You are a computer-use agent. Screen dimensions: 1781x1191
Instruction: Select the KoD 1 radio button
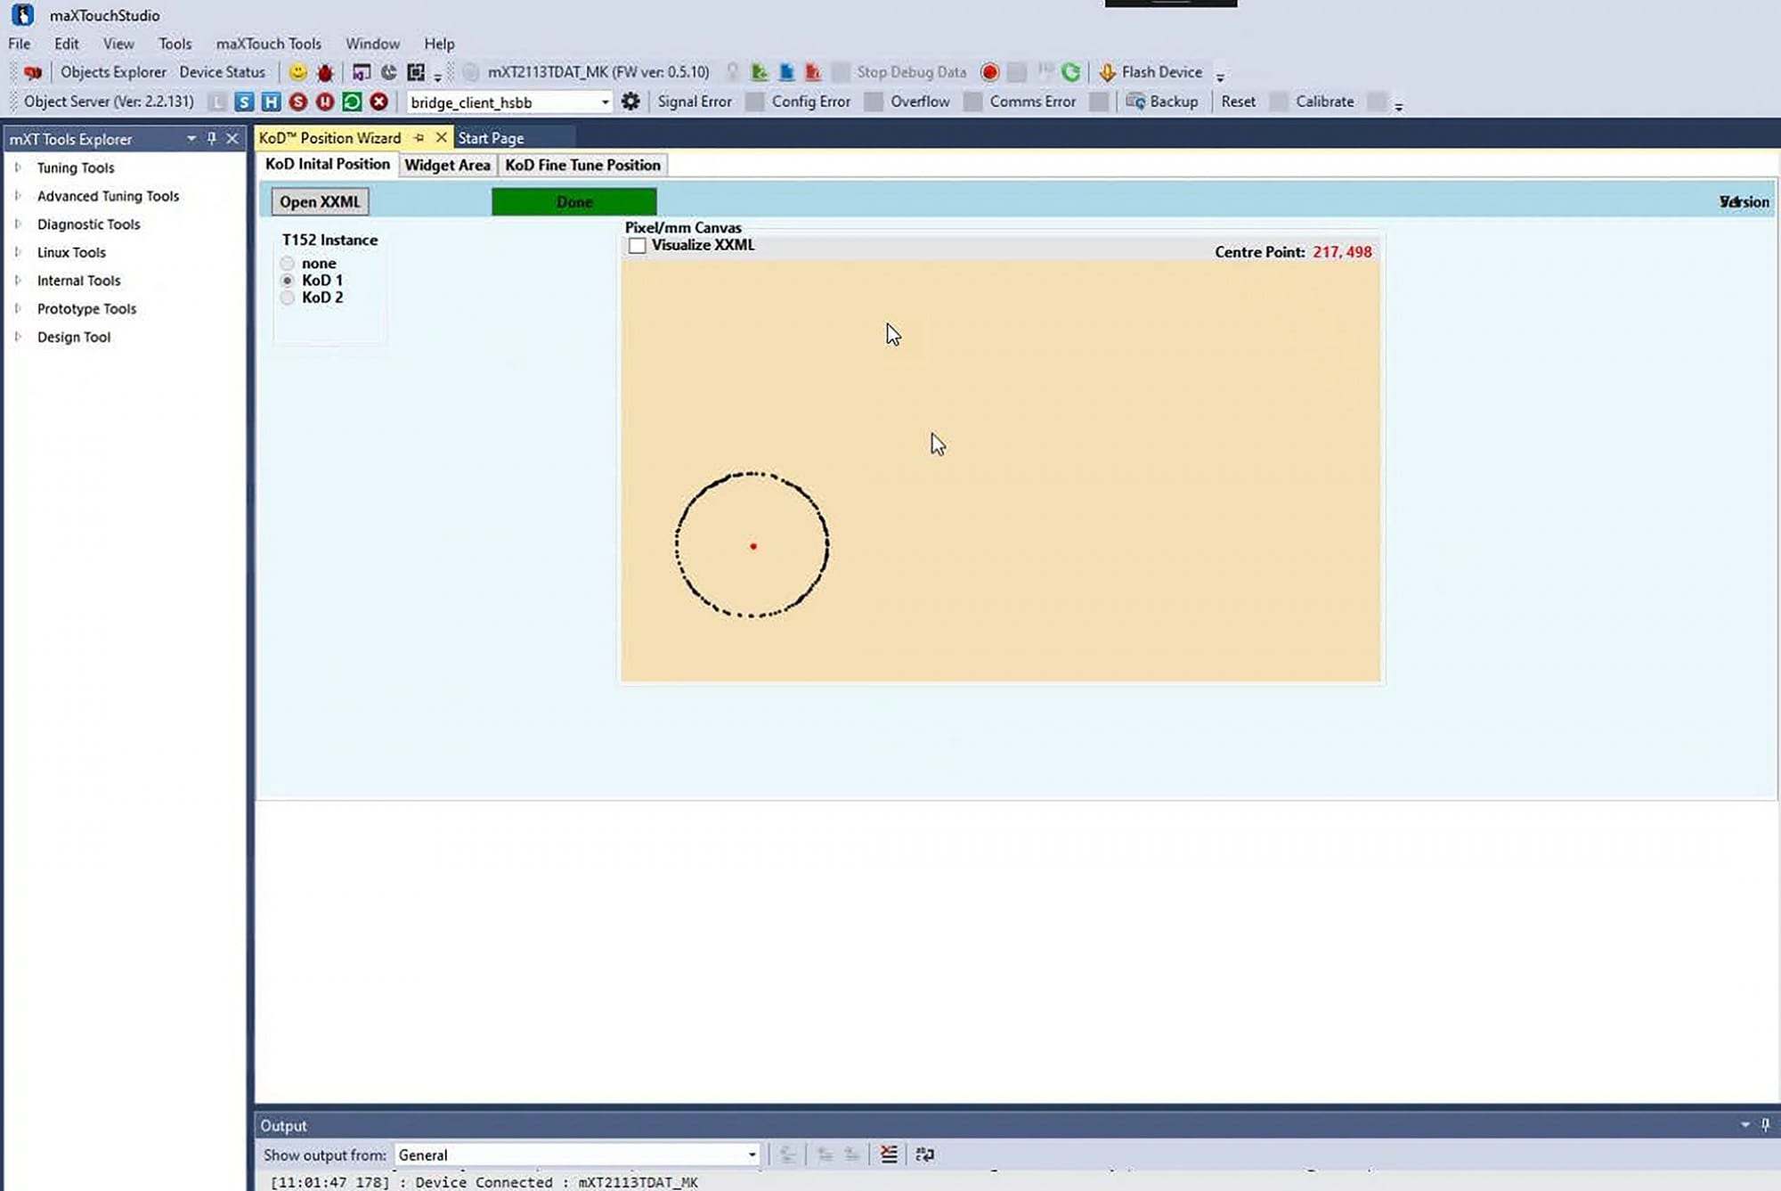[x=287, y=281]
